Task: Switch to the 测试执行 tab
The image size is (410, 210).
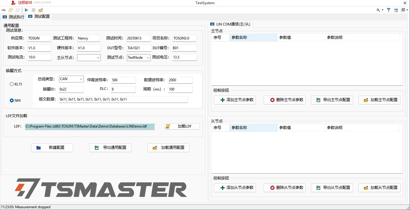Action: tap(13, 17)
